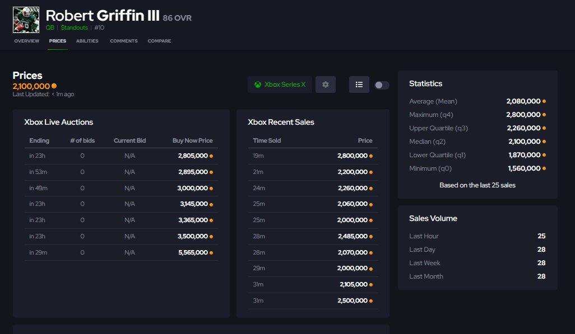Viewport: 575px width, 334px height.
Task: Click the 2,060,000 recent sale price
Action: click(353, 204)
